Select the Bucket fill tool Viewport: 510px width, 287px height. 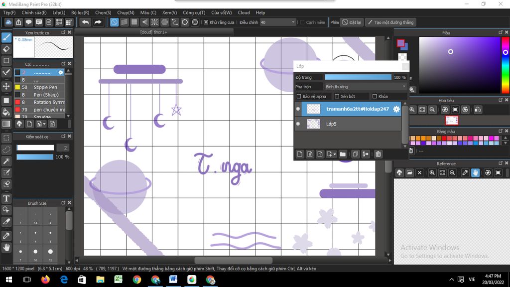pos(6,112)
